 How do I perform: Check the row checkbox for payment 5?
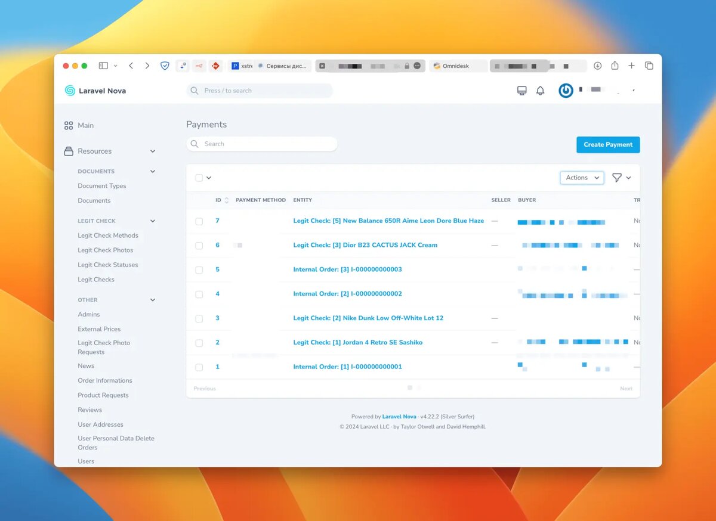coord(199,270)
